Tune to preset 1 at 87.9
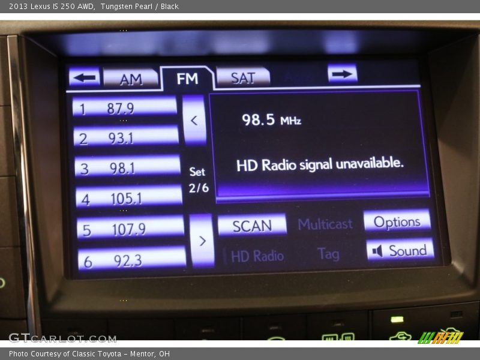This screenshot has height=360, width=480. pyautogui.click(x=125, y=107)
